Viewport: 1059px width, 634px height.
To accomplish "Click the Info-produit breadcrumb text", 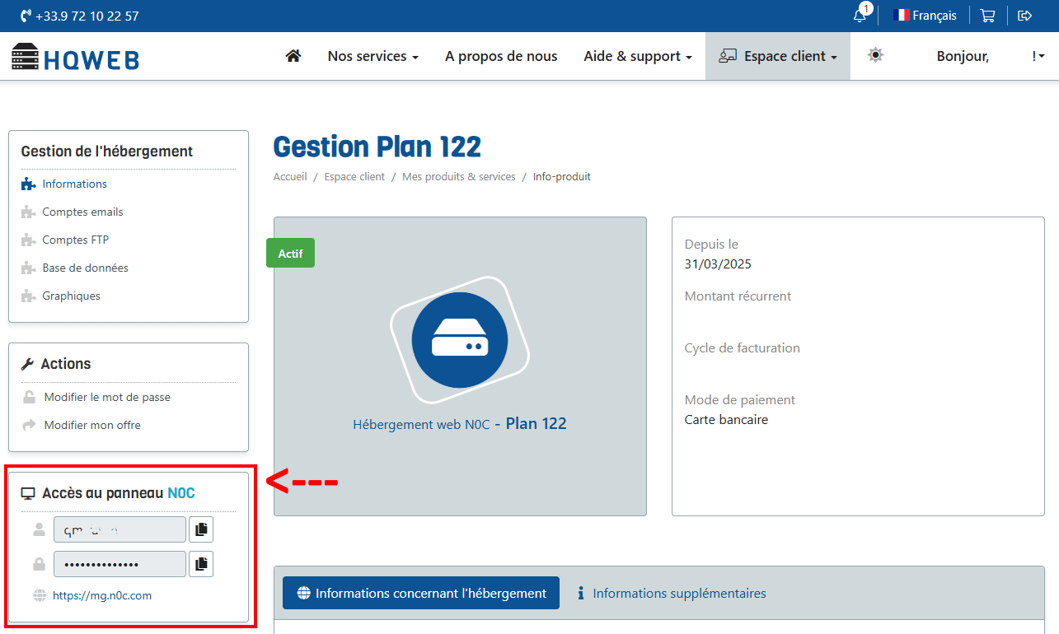I will point(562,177).
